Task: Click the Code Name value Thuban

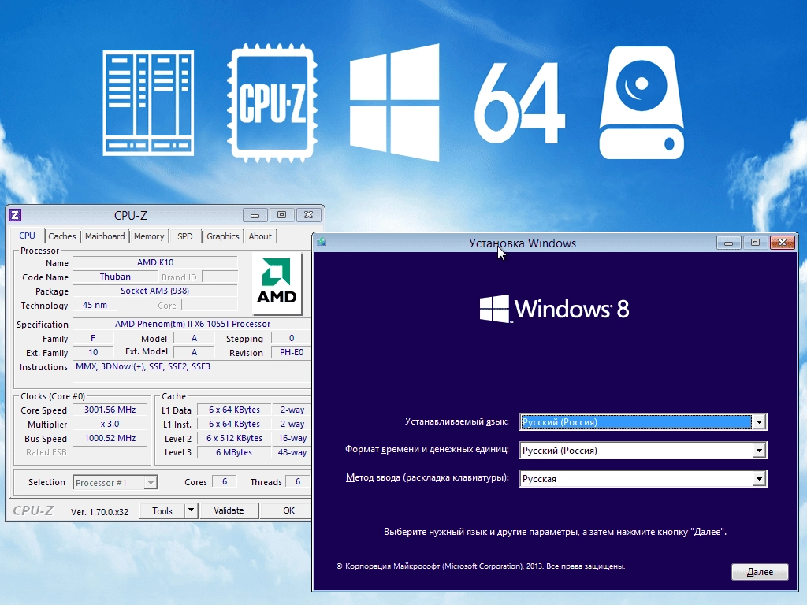Action: coord(115,277)
